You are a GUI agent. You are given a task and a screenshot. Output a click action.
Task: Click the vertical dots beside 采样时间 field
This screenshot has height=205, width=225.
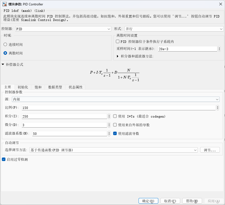click(x=219, y=49)
